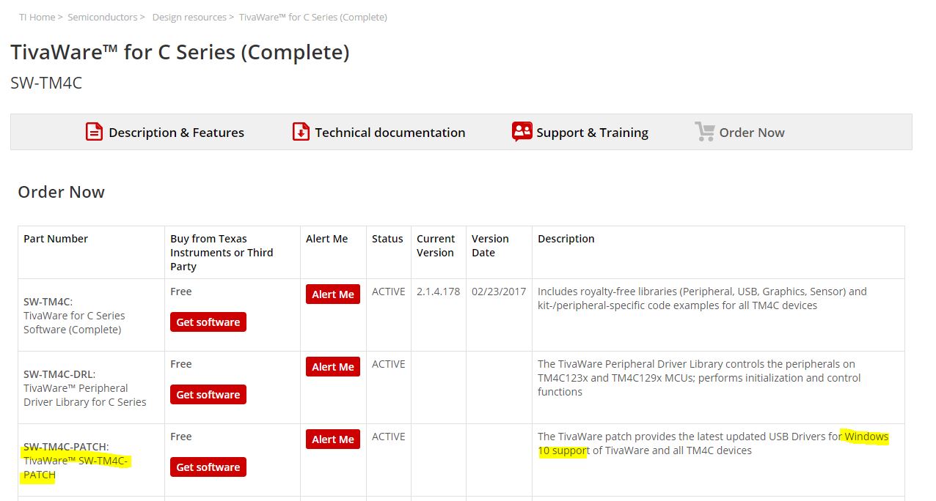The height and width of the screenshot is (501, 936).
Task: Click Free price in SW-TM4C-PATCH row
Action: tap(181, 437)
